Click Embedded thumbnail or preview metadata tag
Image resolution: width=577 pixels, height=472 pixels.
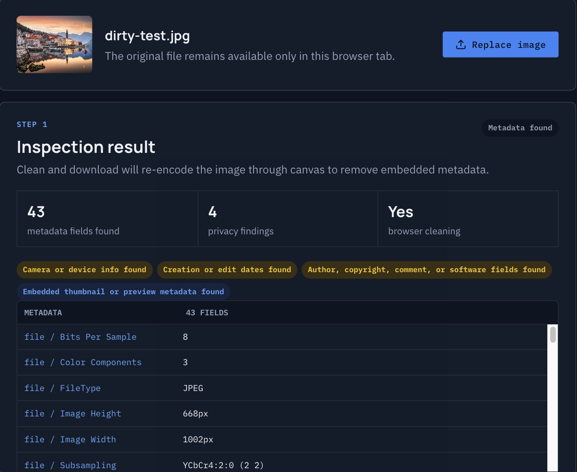(x=124, y=292)
